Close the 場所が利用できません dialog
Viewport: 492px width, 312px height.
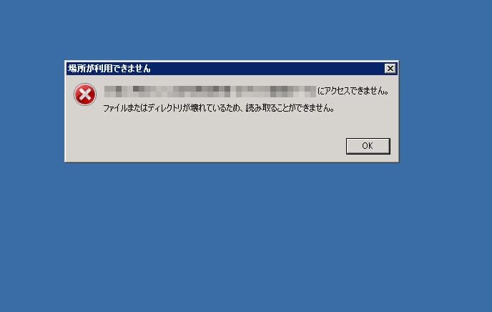coord(390,69)
